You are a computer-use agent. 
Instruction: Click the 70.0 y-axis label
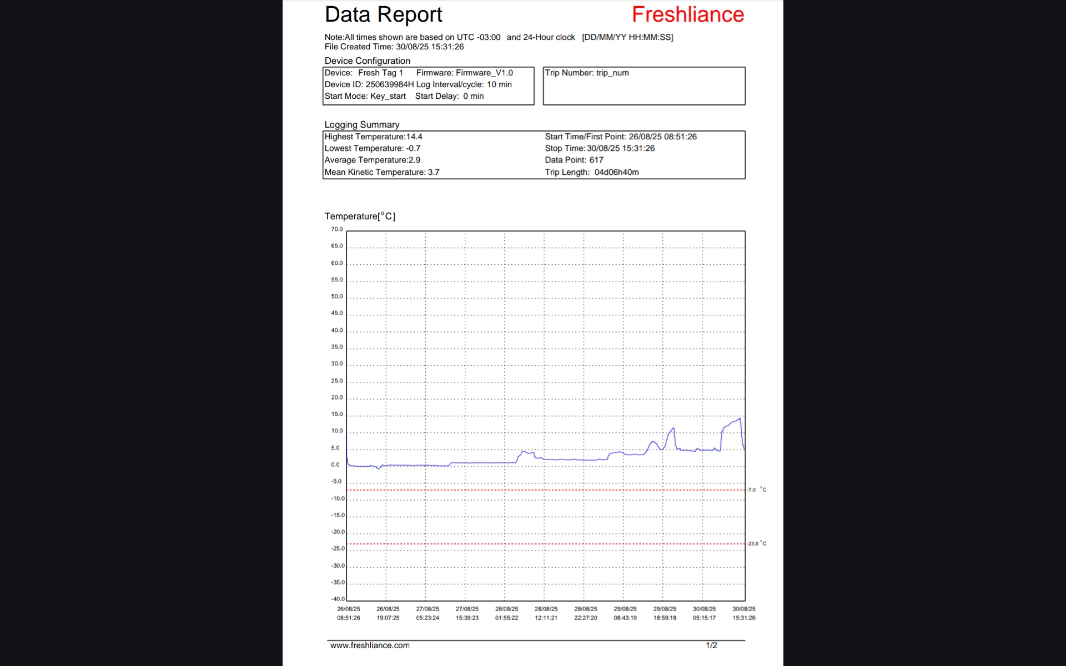337,229
